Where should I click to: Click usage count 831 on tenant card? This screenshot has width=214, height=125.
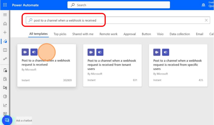(135, 80)
